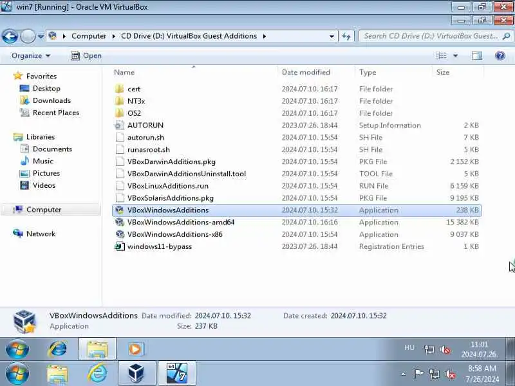Select Videos library in navigation pane
515x386 pixels.
[44, 185]
